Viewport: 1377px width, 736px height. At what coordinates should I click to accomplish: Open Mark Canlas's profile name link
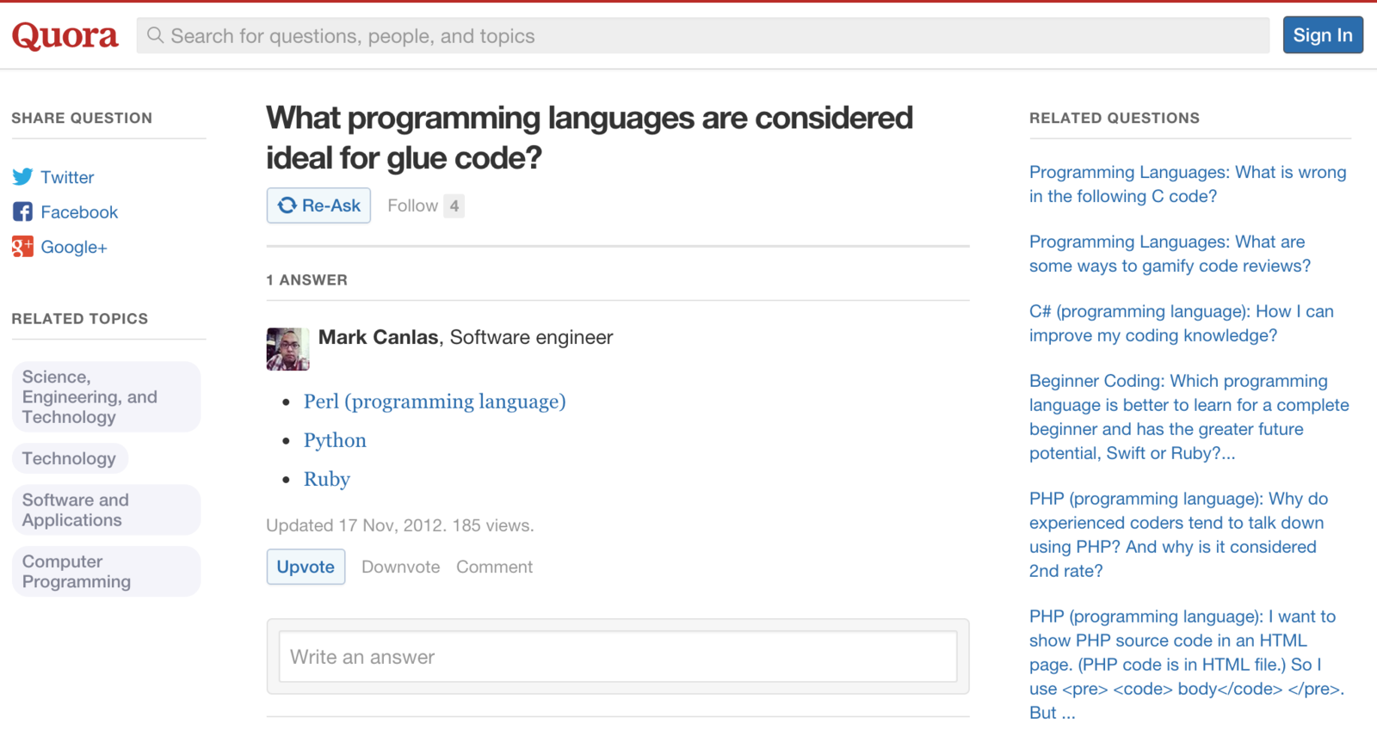tap(379, 337)
